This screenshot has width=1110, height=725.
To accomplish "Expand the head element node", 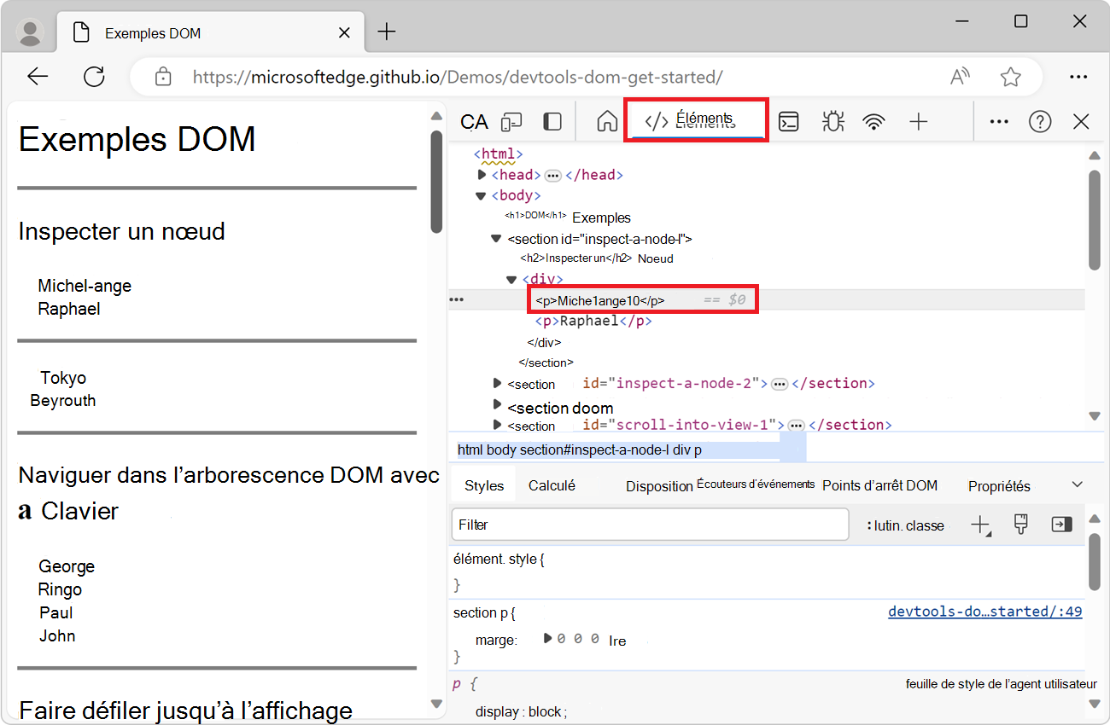I will [482, 175].
